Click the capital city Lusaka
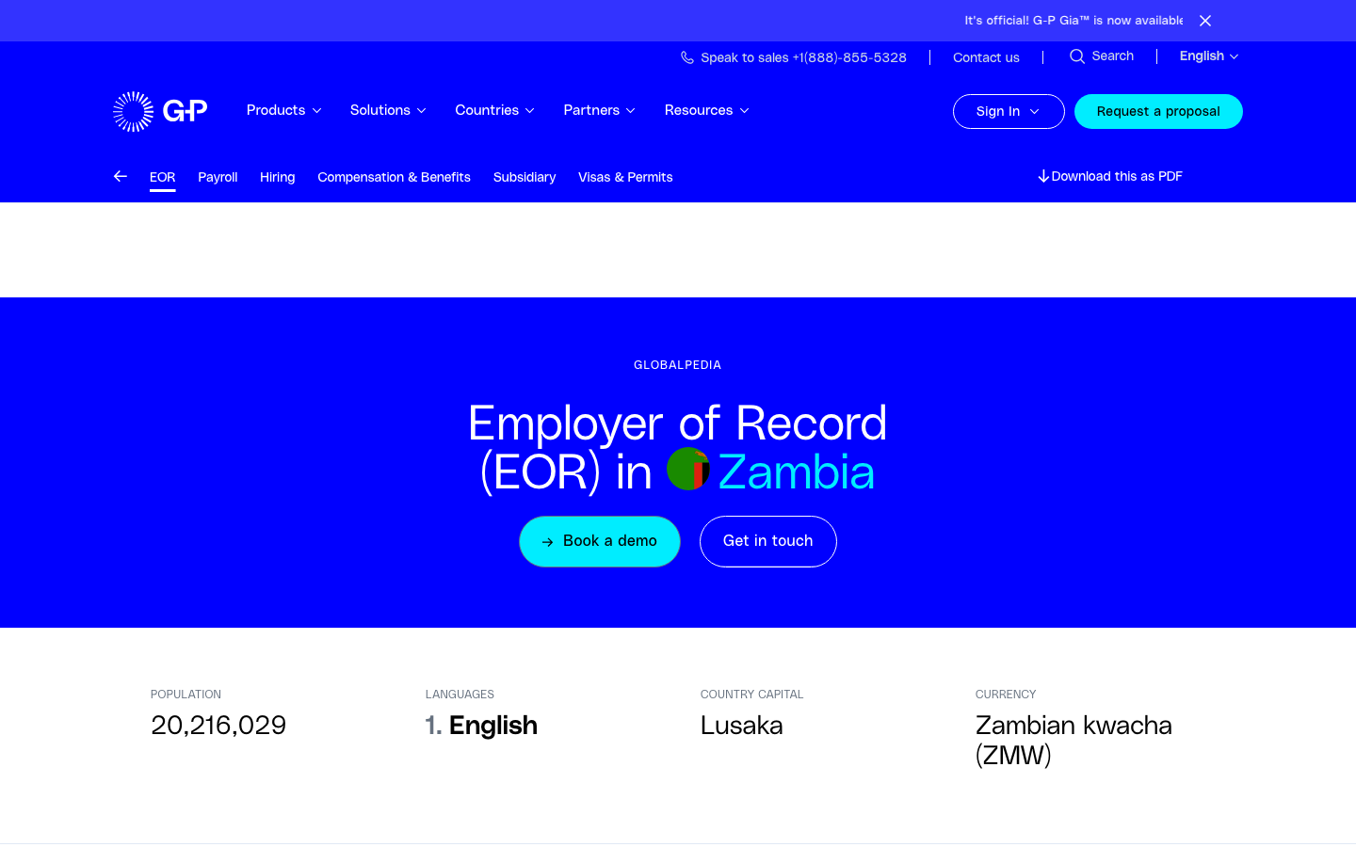 (742, 726)
